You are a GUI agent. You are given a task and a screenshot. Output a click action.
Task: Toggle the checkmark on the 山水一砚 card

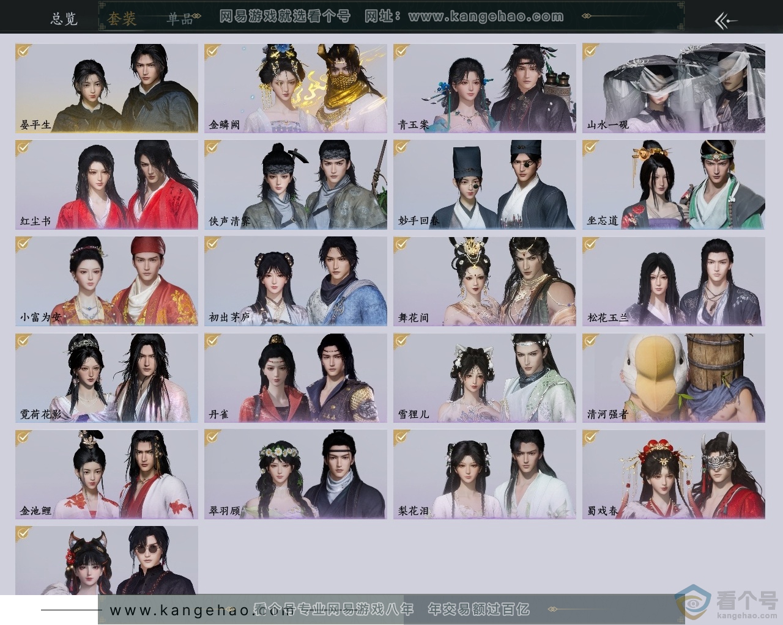click(x=591, y=51)
